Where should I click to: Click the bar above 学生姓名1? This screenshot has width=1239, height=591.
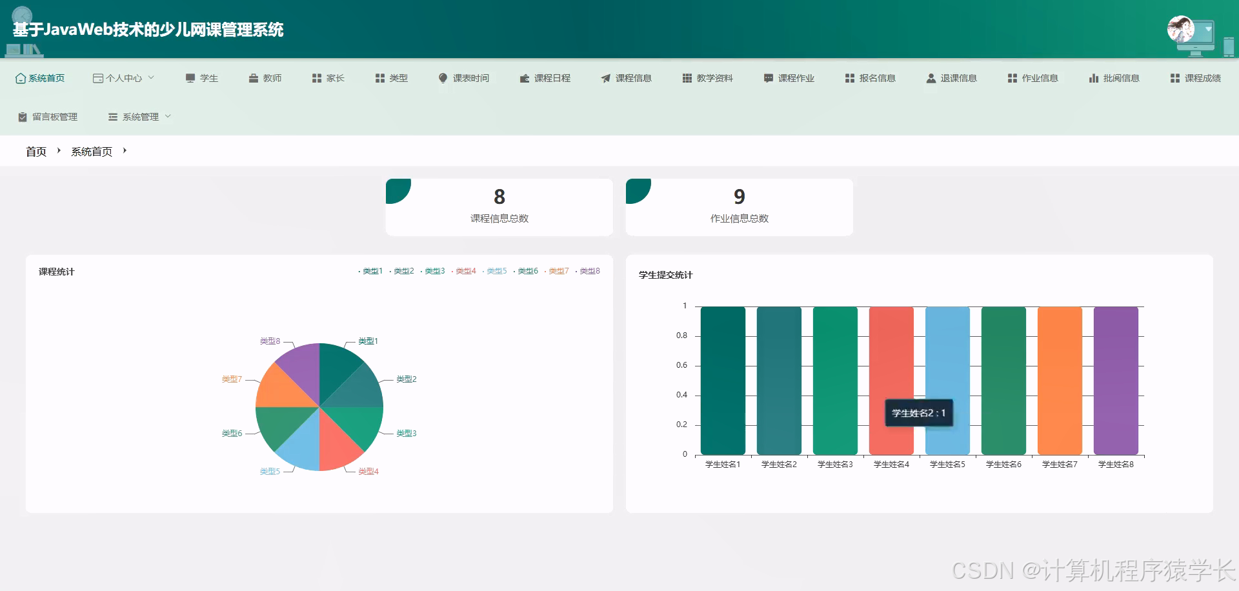(723, 381)
